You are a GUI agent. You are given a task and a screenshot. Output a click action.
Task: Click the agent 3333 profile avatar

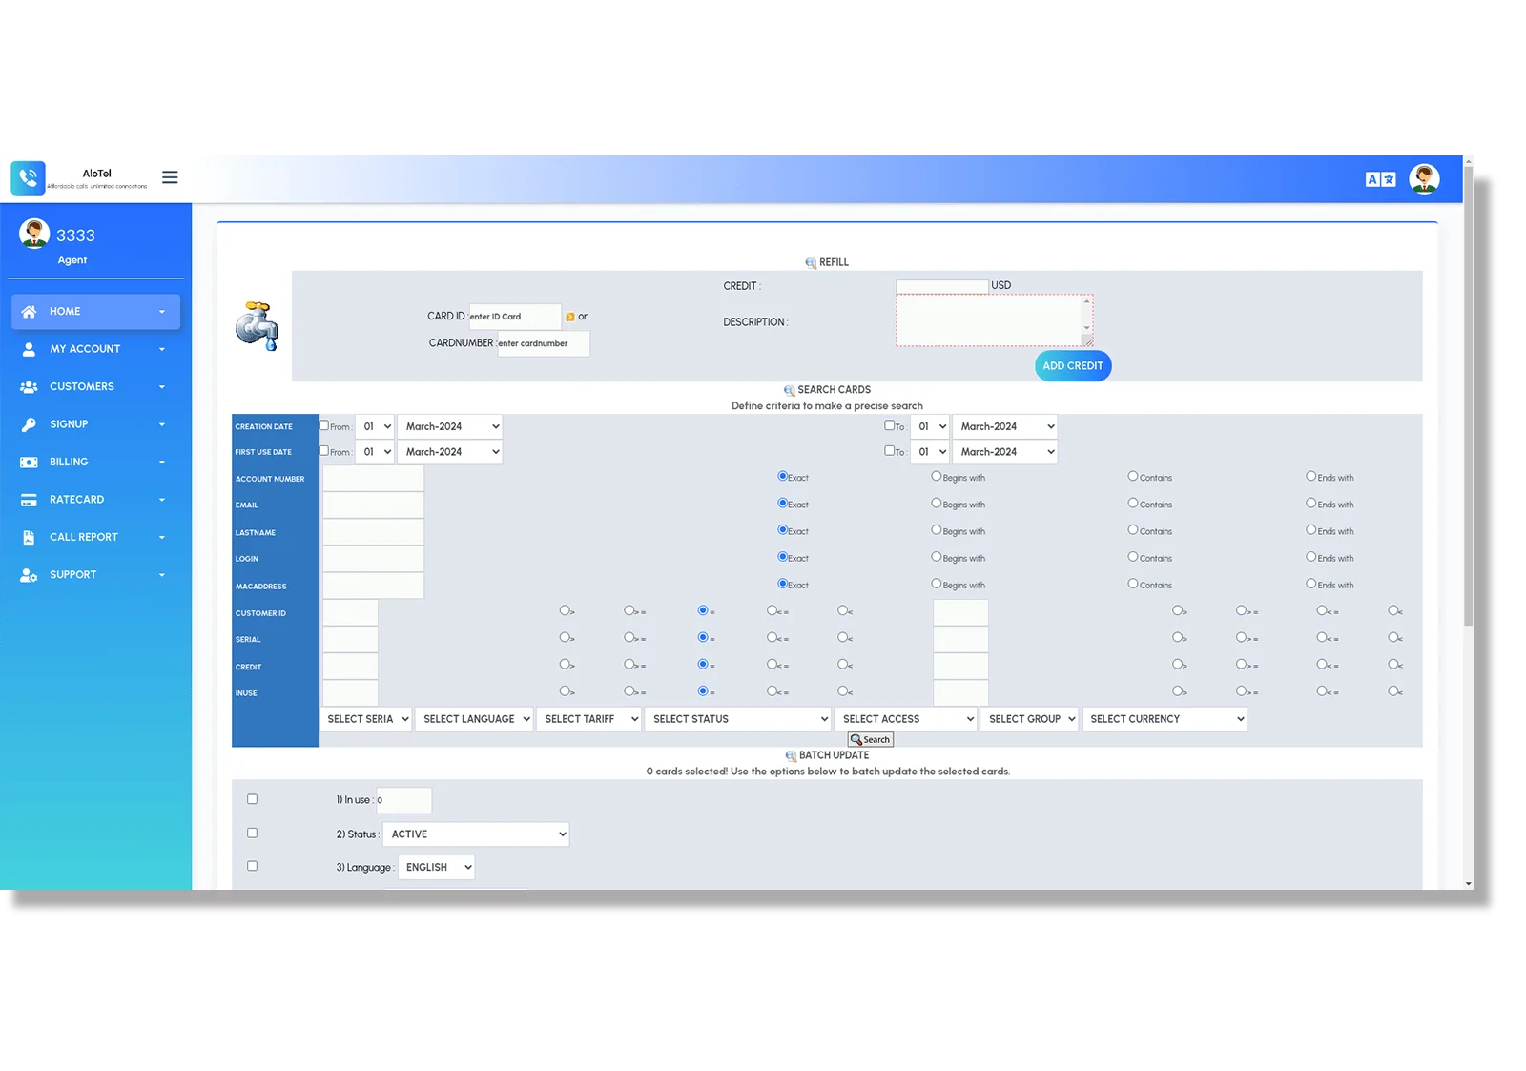coord(34,234)
